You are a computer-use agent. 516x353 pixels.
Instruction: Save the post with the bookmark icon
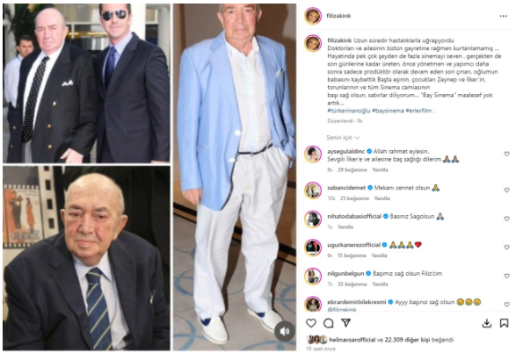coord(504,323)
